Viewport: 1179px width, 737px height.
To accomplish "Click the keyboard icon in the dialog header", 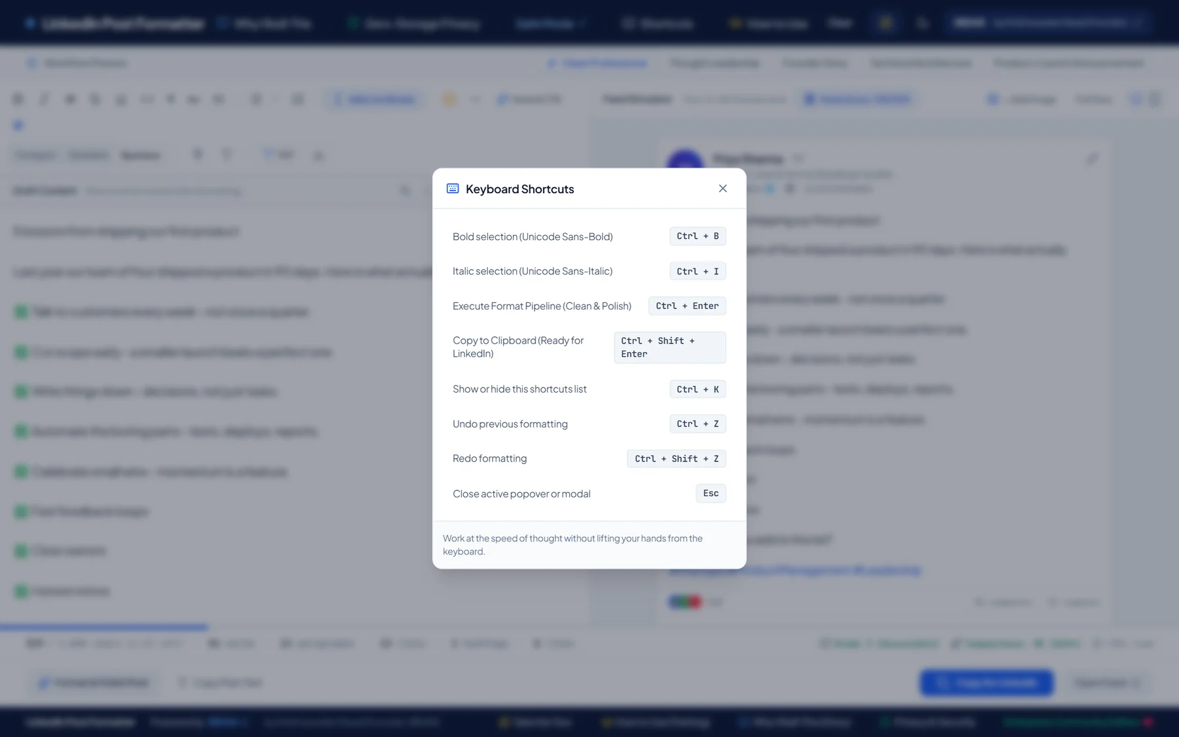I will (453, 189).
